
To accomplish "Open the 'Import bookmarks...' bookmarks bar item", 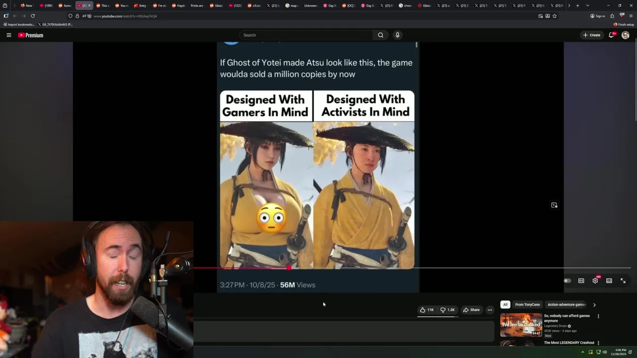I will coord(19,24).
